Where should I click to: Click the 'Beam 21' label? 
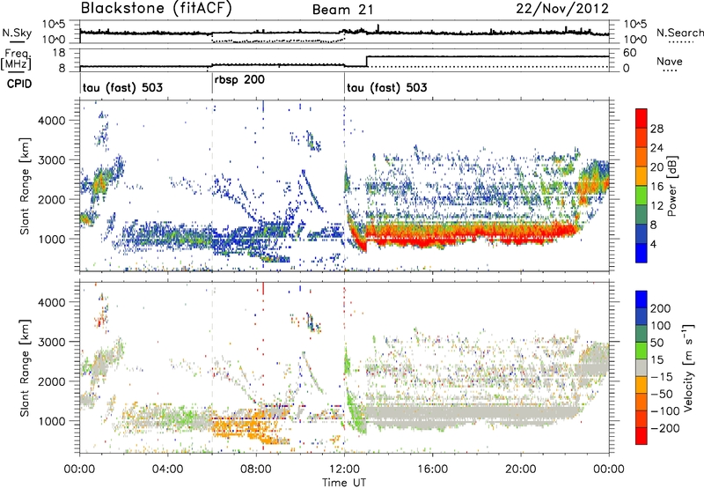pos(343,10)
